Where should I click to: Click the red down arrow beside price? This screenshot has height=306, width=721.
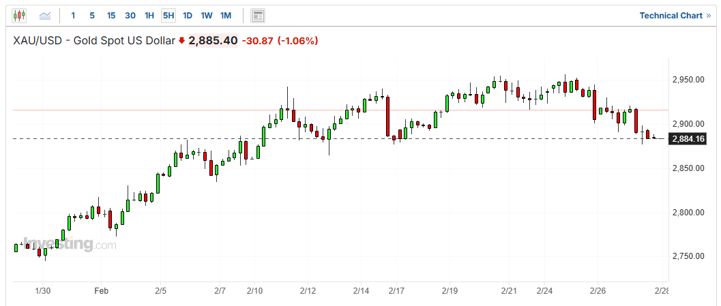coord(181,41)
